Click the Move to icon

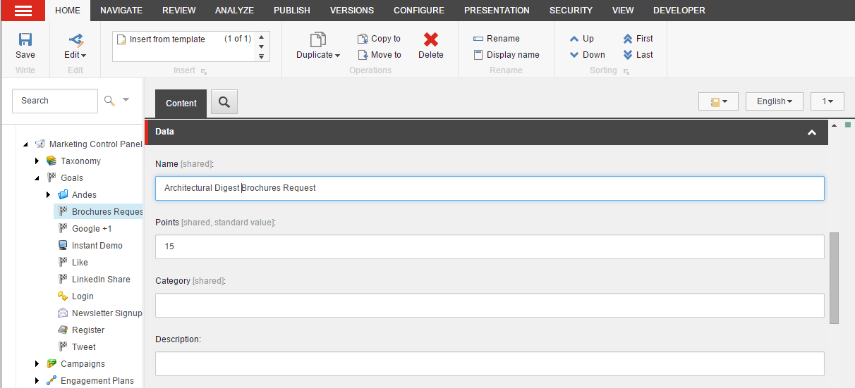(x=363, y=55)
